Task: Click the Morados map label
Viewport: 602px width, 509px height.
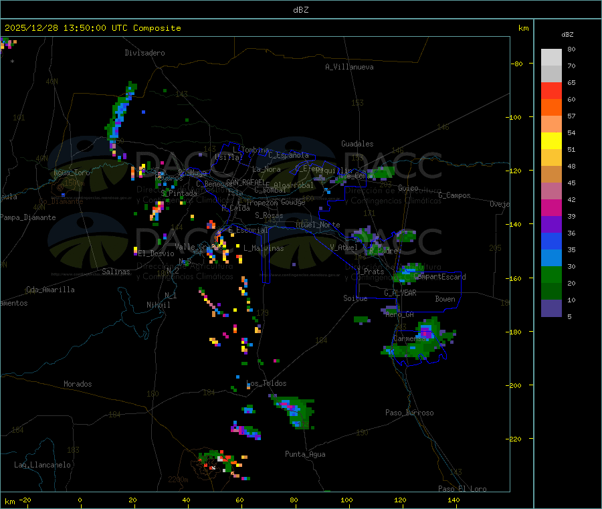Action: coord(78,384)
